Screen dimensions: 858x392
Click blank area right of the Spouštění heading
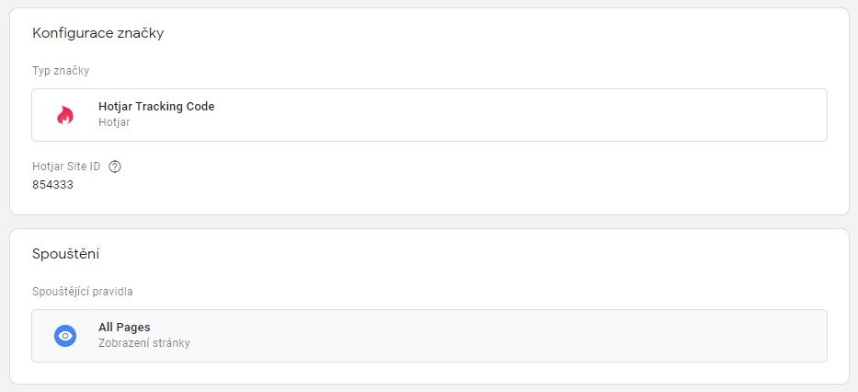pos(460,253)
